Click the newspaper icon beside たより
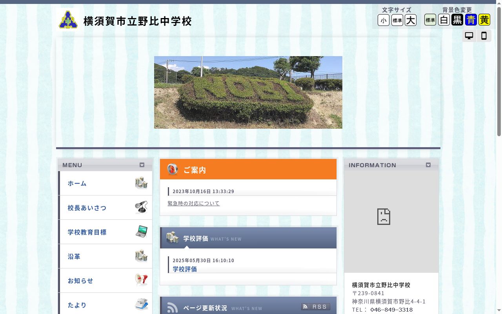The height and width of the screenshot is (314, 502). click(x=141, y=305)
